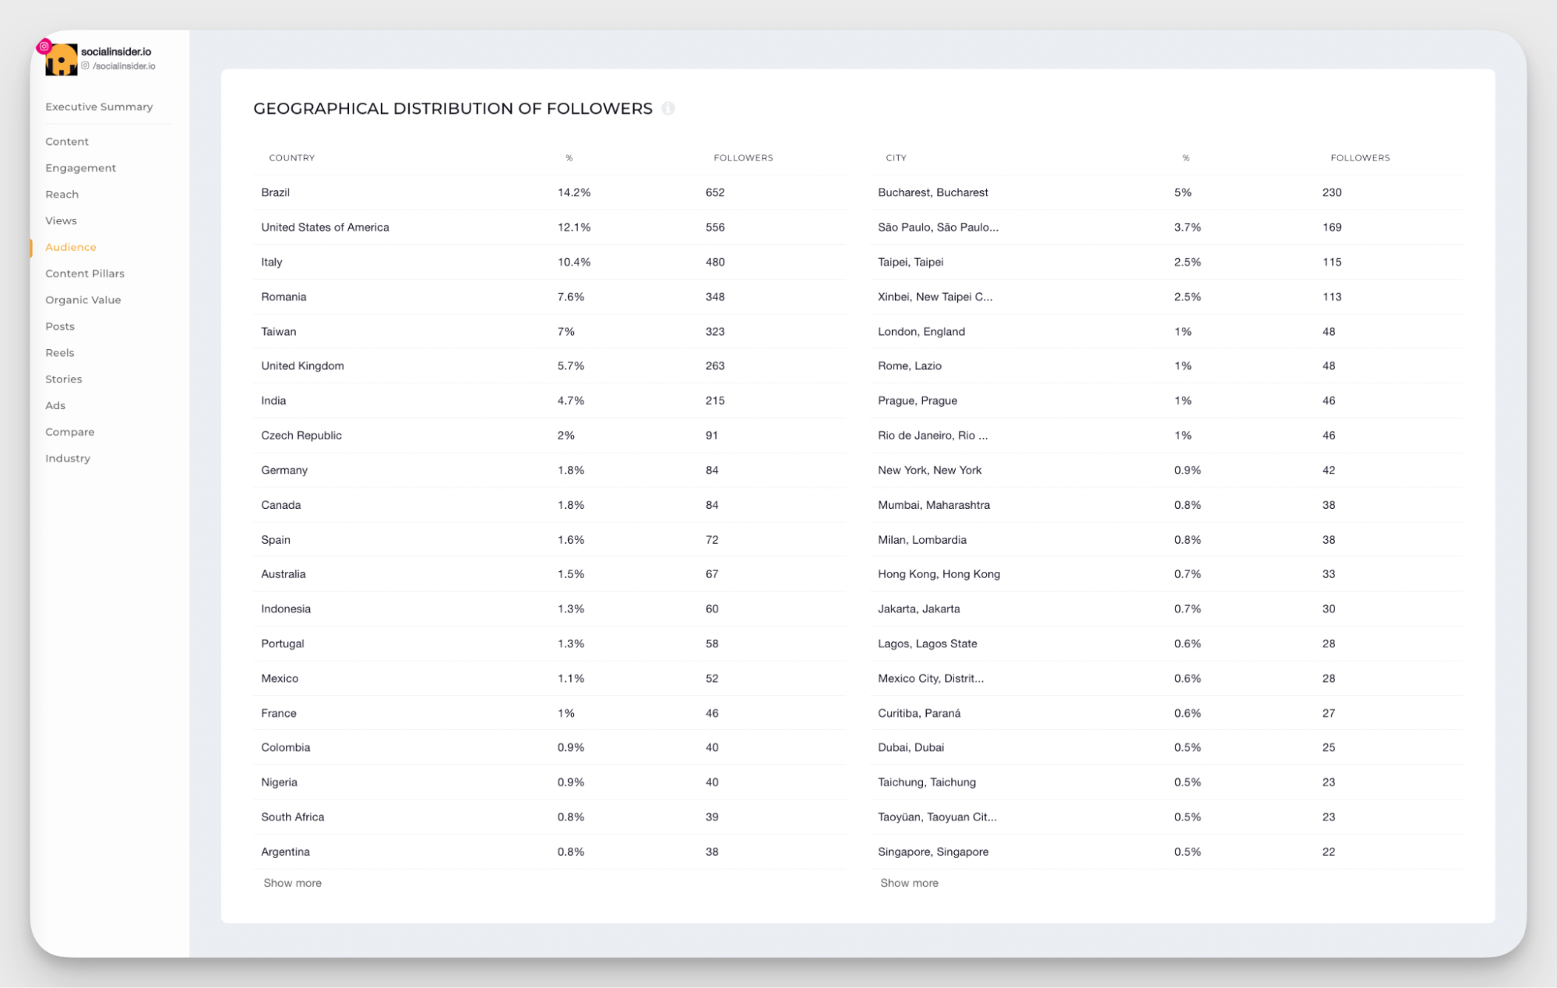Viewport: 1557px width, 988px height.
Task: Open the Compare section
Action: 69,432
